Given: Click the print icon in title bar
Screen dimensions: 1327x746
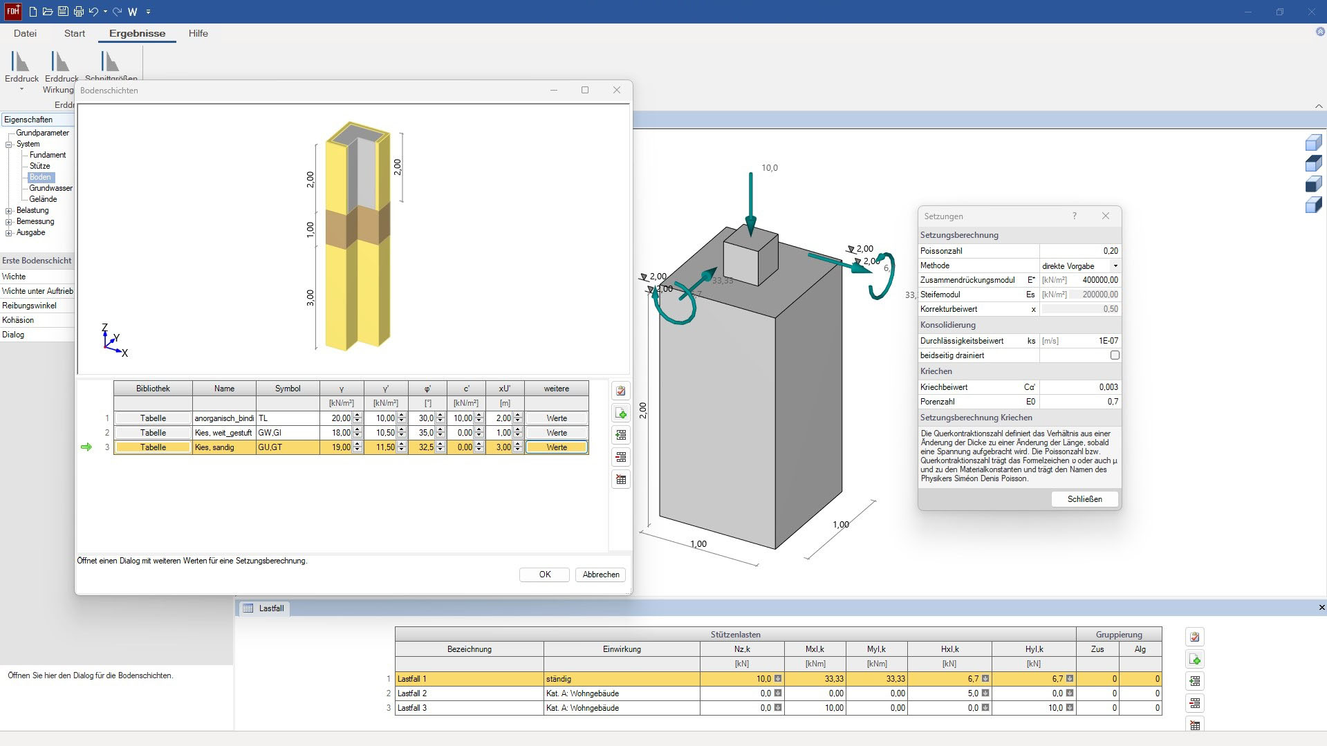Looking at the screenshot, I should tap(78, 12).
